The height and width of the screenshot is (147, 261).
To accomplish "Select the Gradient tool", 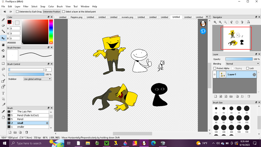I will click(3, 56).
